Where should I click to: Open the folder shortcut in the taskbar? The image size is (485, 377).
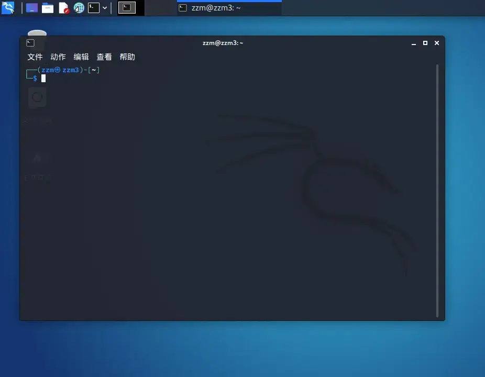click(x=48, y=7)
